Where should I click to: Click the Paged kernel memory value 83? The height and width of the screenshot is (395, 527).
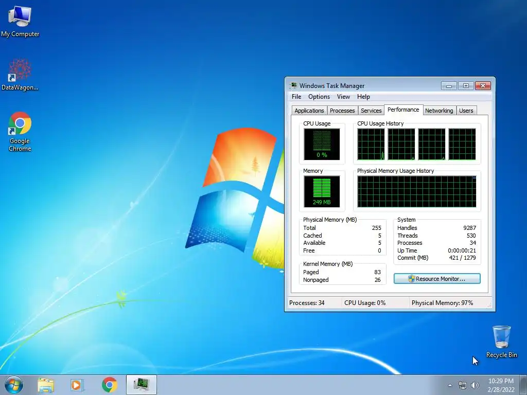pyautogui.click(x=377, y=272)
